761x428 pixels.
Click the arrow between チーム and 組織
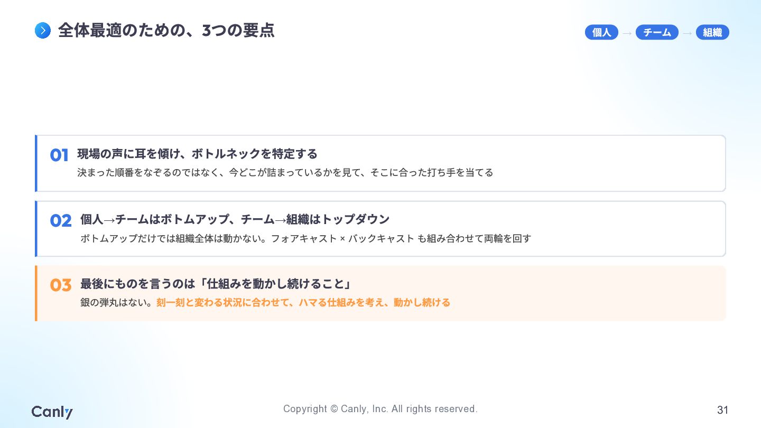pos(687,33)
